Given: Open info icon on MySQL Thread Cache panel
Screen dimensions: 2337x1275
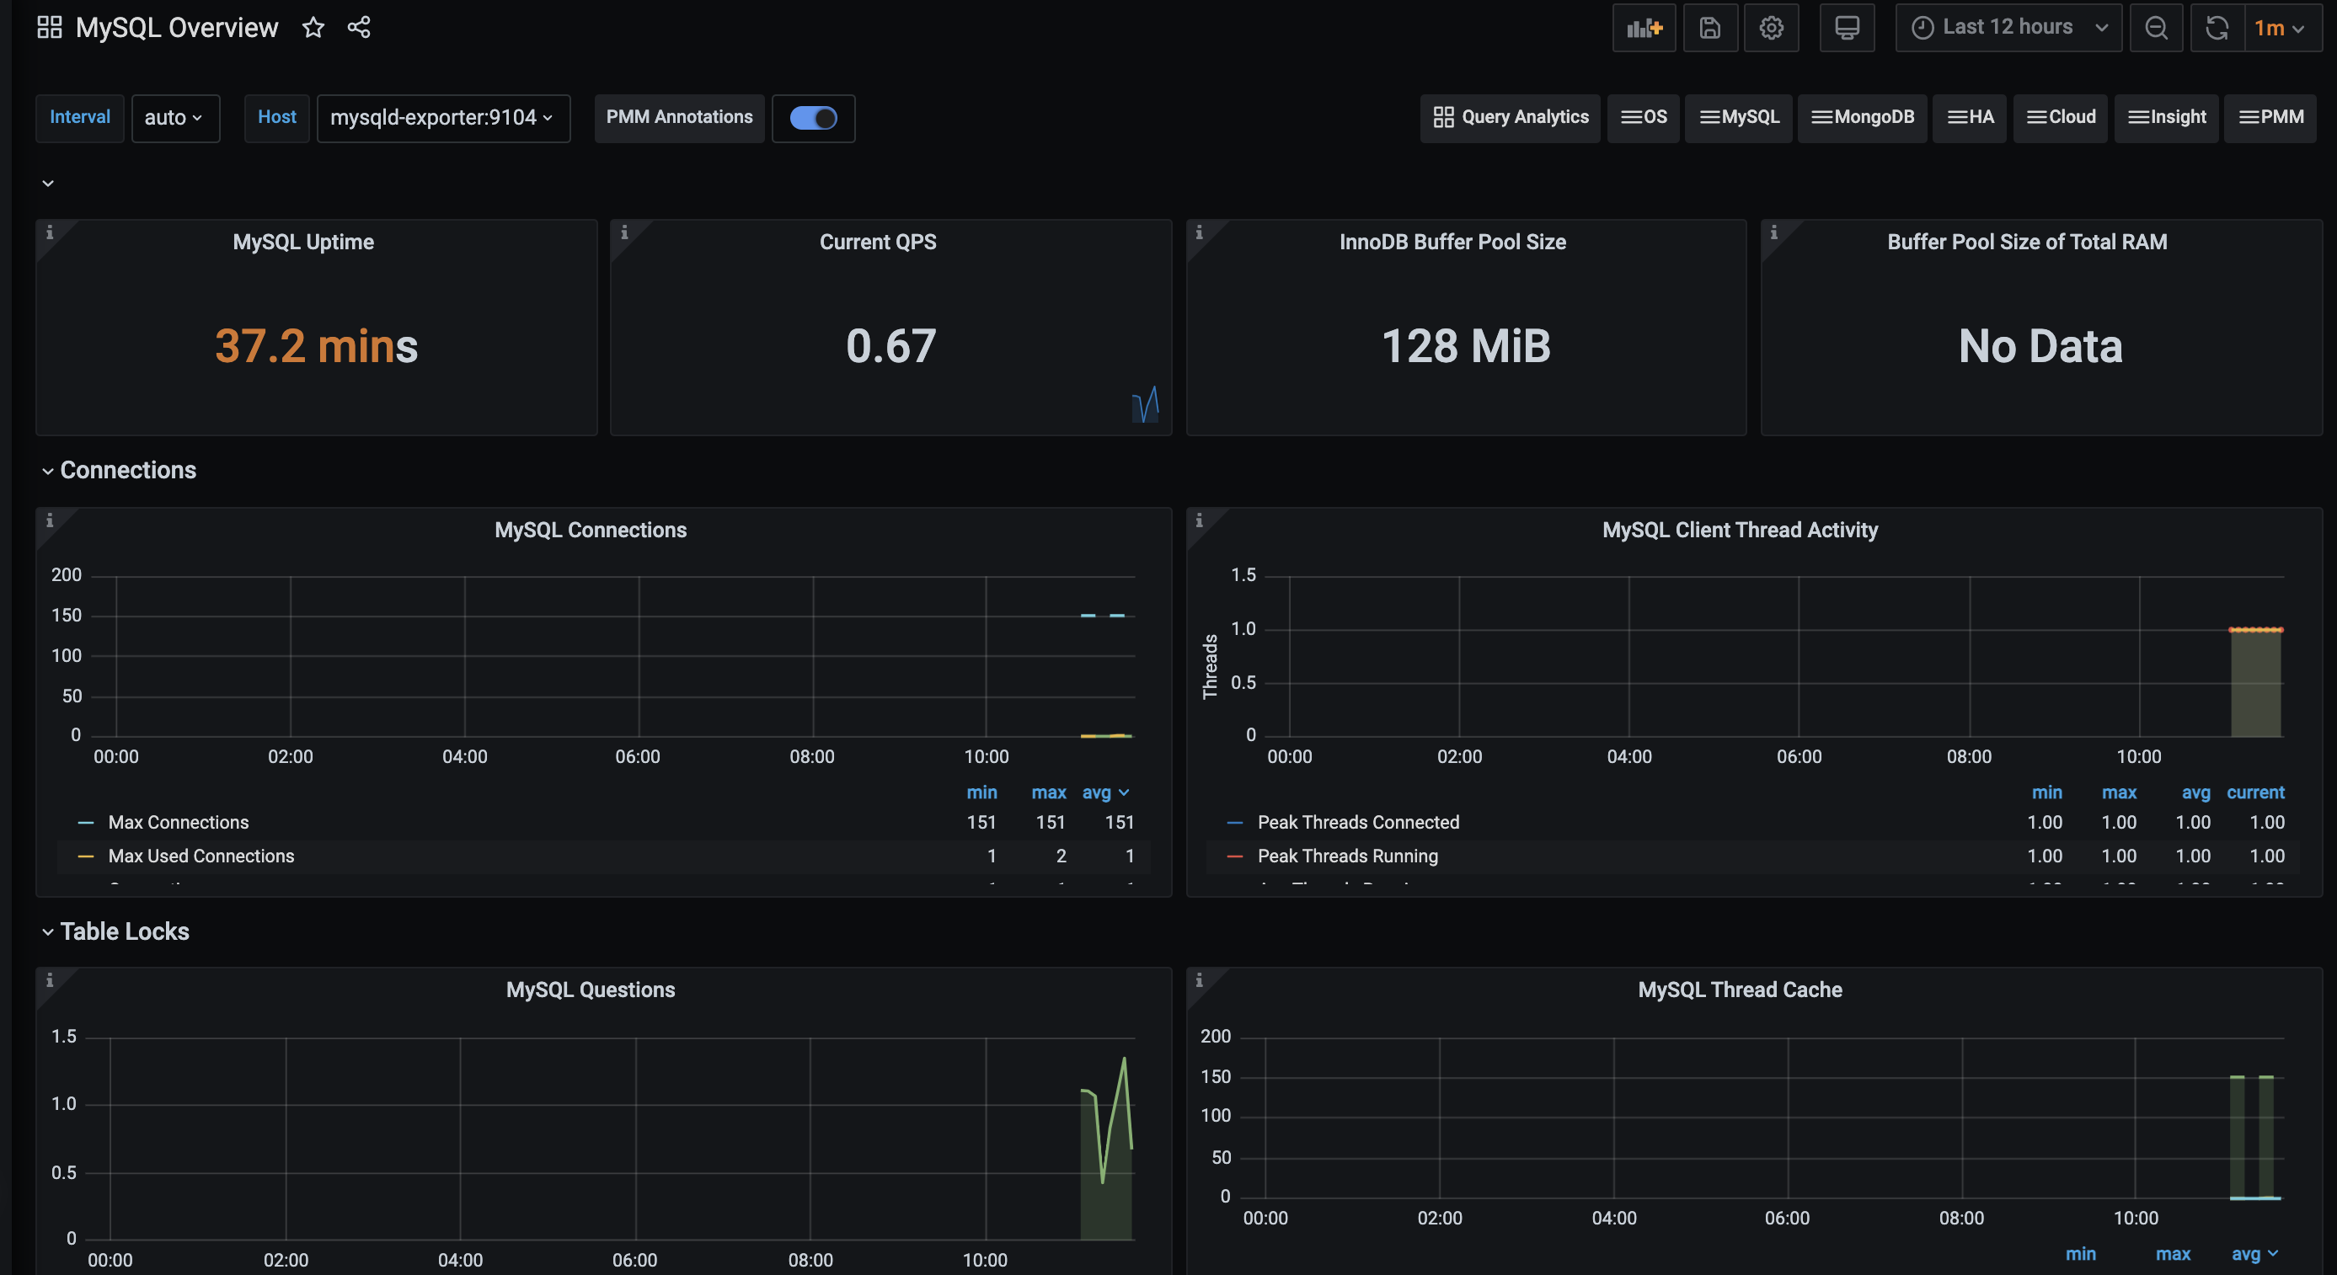Looking at the screenshot, I should point(1200,980).
